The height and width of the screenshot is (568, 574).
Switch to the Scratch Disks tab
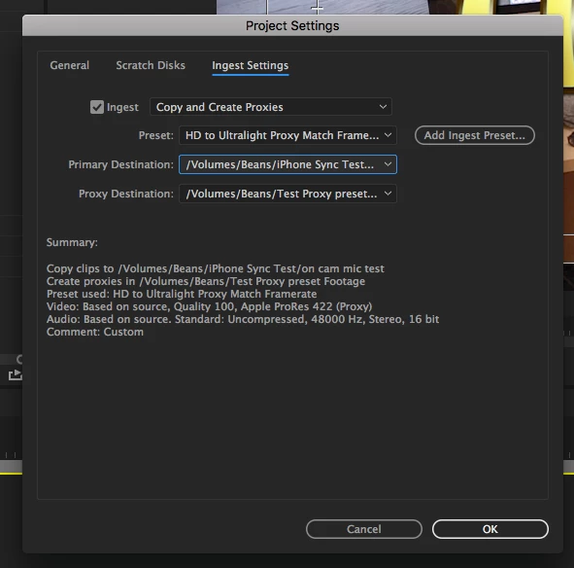pyautogui.click(x=151, y=65)
